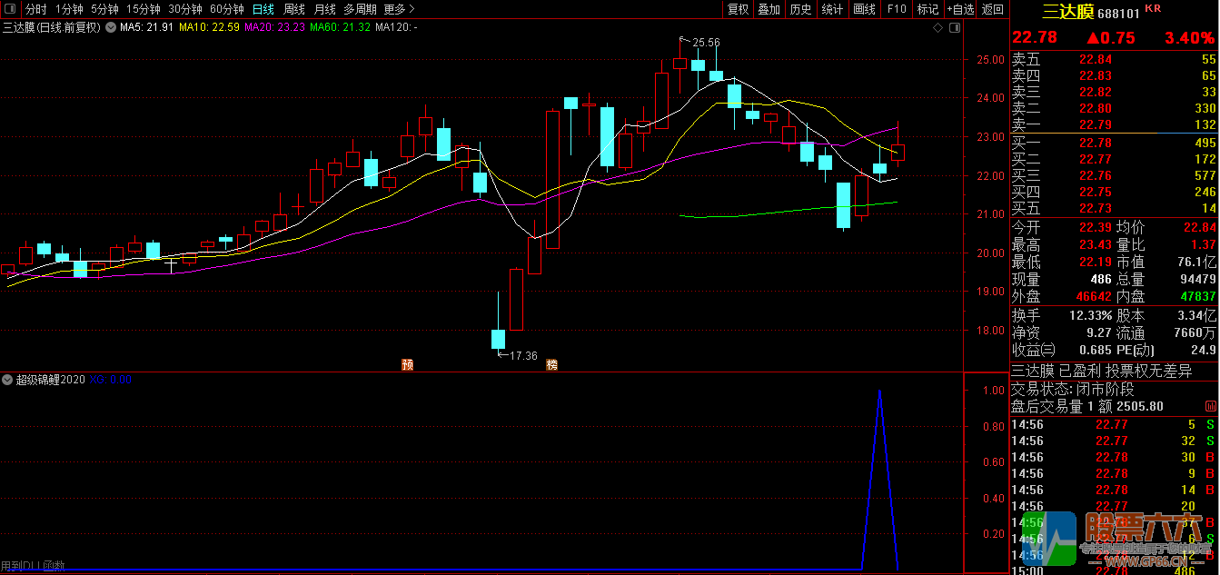The width and height of the screenshot is (1220, 575).
Task: Open the 画线 drawing tools
Action: 864,9
